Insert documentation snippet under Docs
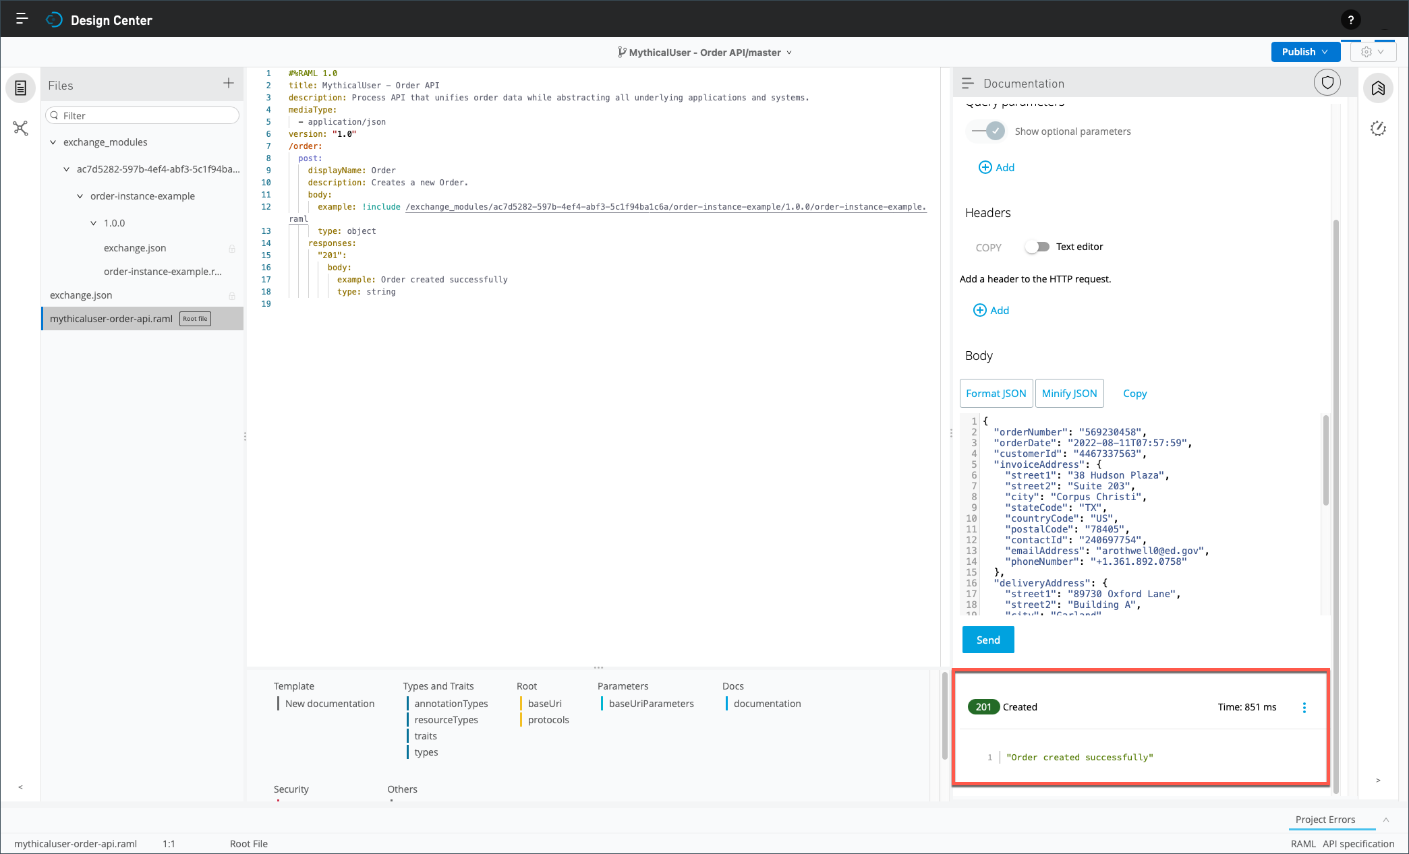The width and height of the screenshot is (1409, 854). [767, 704]
